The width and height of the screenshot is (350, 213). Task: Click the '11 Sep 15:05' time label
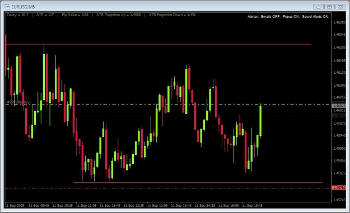tap(228, 205)
